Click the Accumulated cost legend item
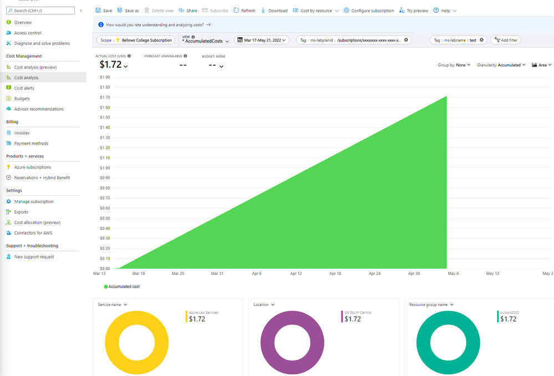 tap(121, 287)
